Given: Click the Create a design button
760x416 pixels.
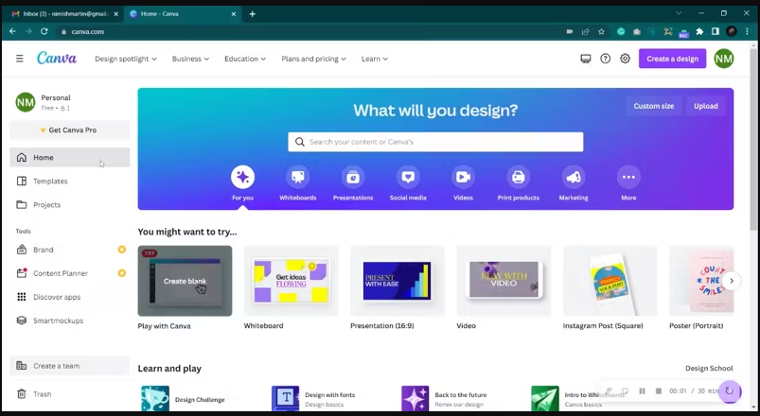Looking at the screenshot, I should pos(672,59).
